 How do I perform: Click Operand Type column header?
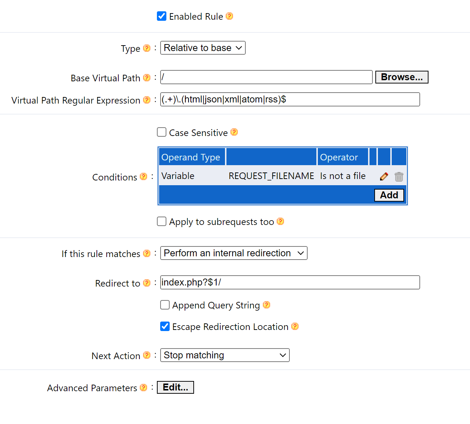click(x=192, y=157)
